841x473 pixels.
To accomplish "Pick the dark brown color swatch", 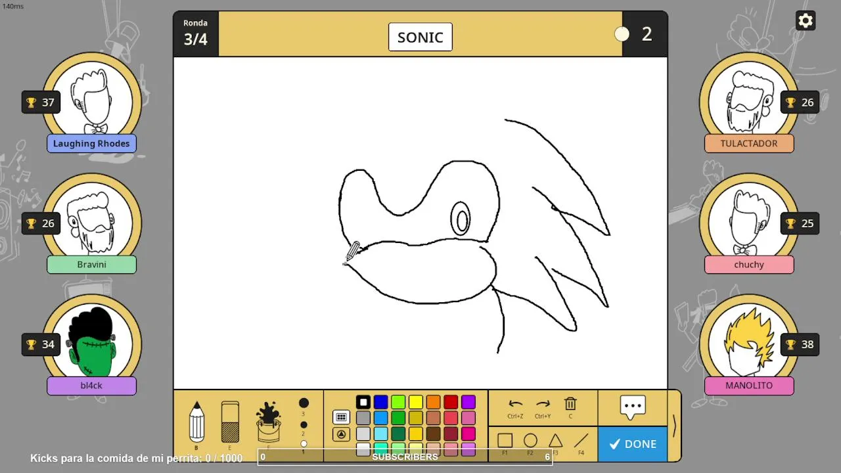I will 433,434.
